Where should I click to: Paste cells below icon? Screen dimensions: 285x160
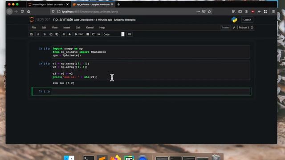[57, 34]
